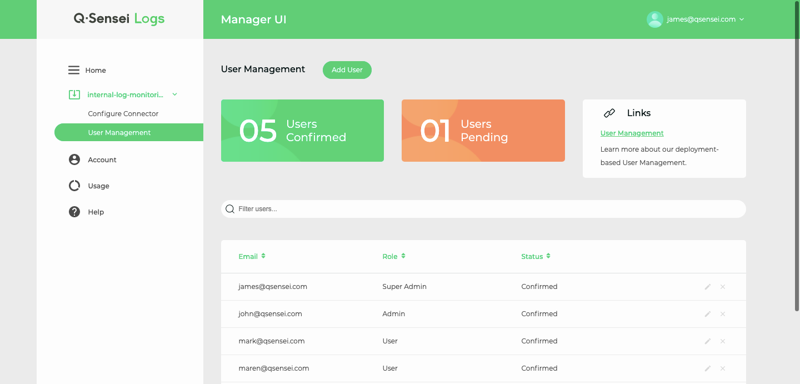800x384 pixels.
Task: Click the 05 Users Confirmed card
Action: [x=302, y=131]
